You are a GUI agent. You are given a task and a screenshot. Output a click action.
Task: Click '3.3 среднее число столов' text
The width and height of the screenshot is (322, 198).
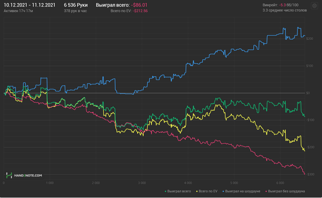click(x=285, y=10)
